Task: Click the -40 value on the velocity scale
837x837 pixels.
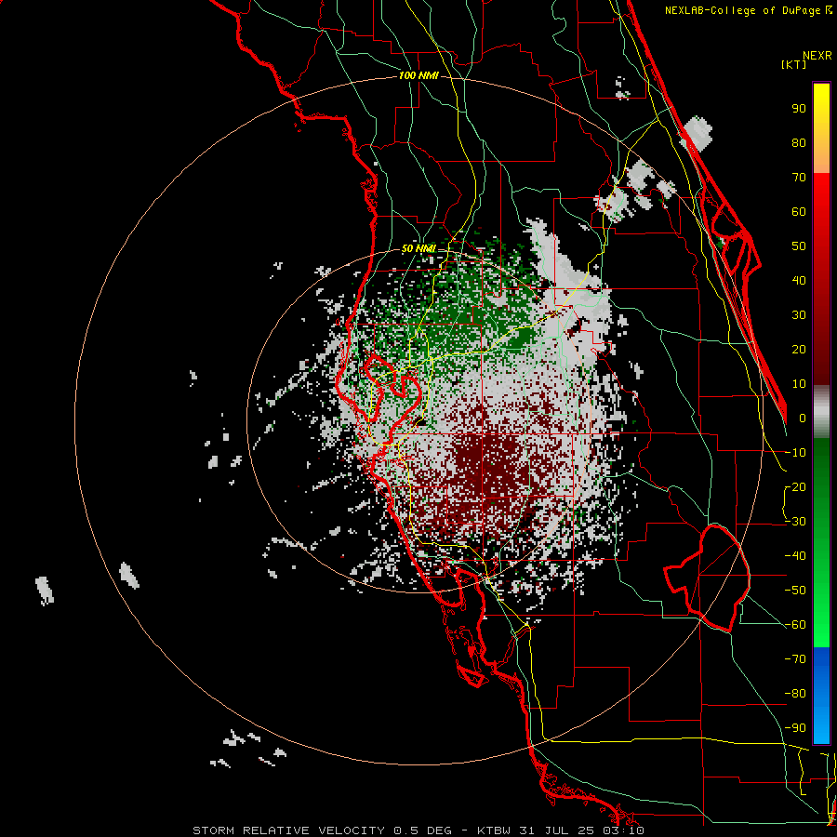Action: point(795,556)
